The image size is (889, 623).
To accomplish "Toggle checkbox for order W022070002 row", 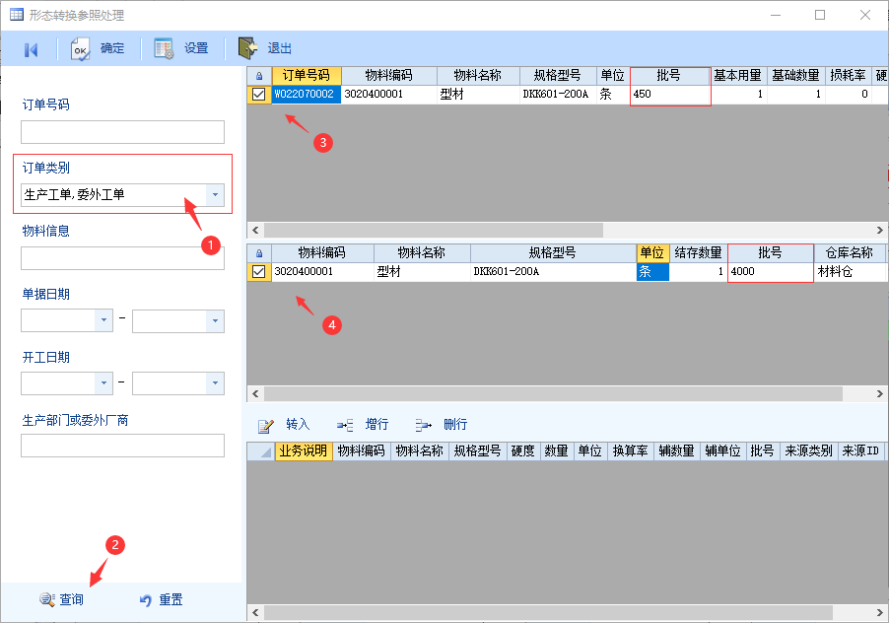I will click(258, 94).
